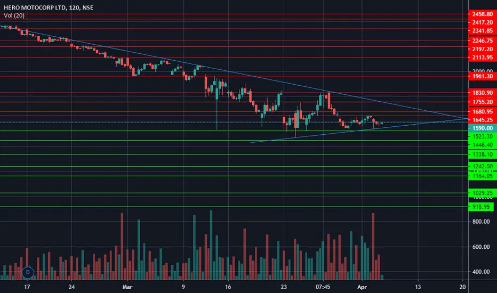Viewport: 497px width, 293px height.
Task: Select the 2458.80 red price label
Action: tap(483, 14)
